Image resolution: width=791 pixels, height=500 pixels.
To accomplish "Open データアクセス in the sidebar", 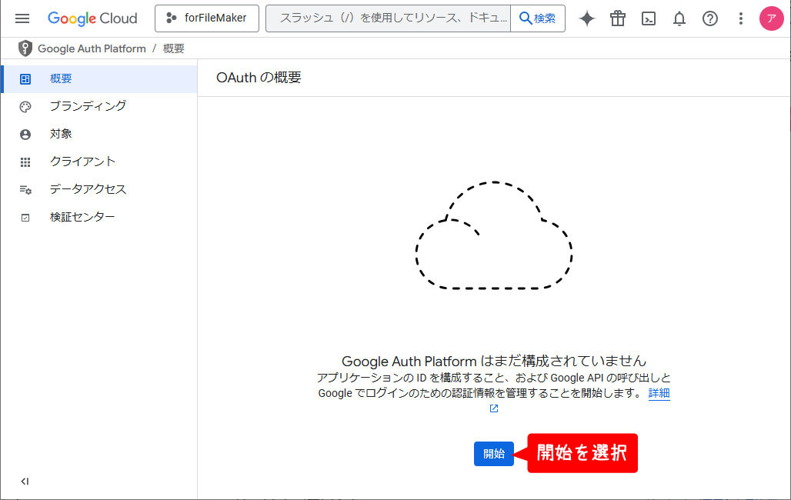I will click(99, 190).
